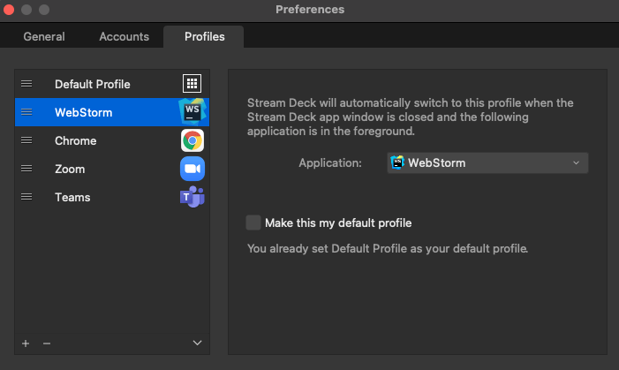
Task: Open the Accounts tab
Action: (124, 36)
